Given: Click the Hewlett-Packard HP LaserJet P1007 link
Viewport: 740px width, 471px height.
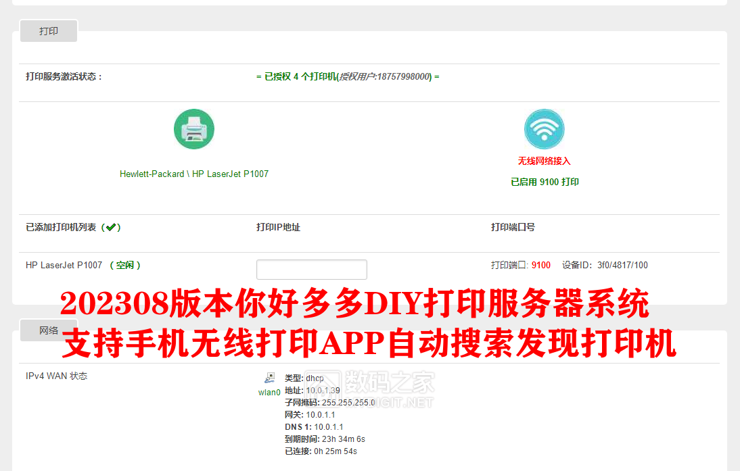Looking at the screenshot, I should (x=194, y=174).
